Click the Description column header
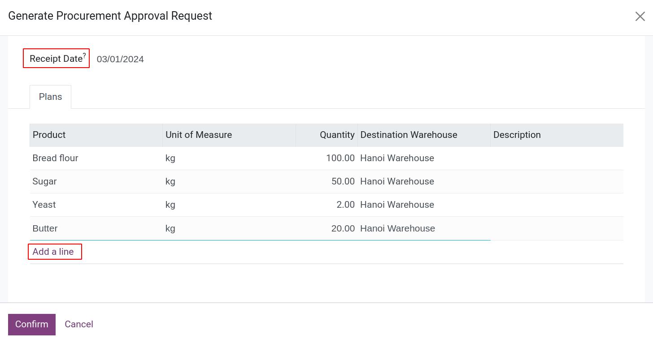Viewport: 653px width, 343px height. click(x=517, y=135)
